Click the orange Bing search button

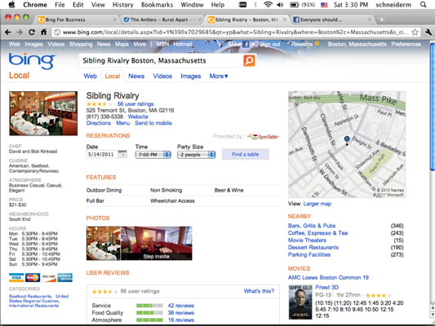point(249,60)
